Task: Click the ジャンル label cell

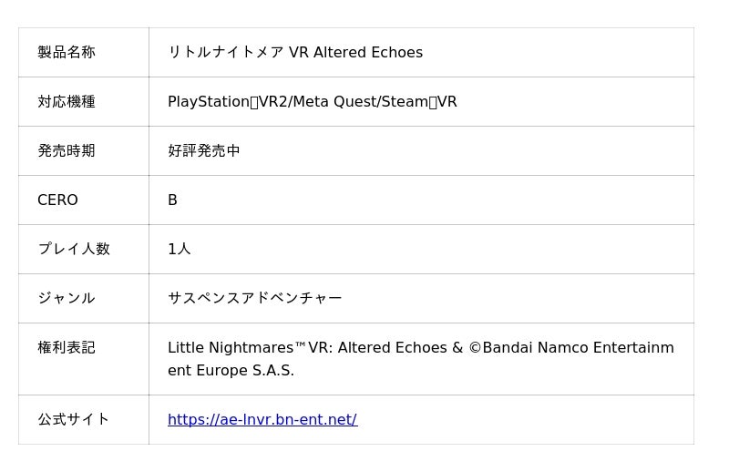Action: click(x=67, y=298)
